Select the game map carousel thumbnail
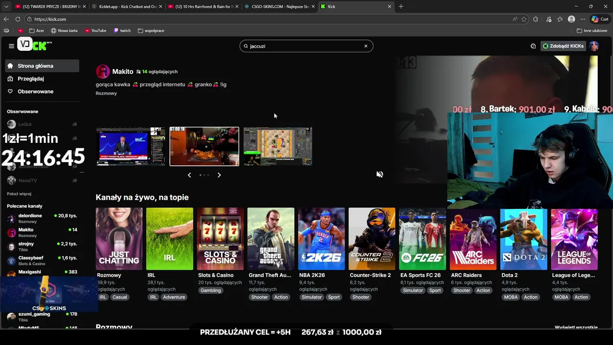613x345 pixels. coord(278,146)
